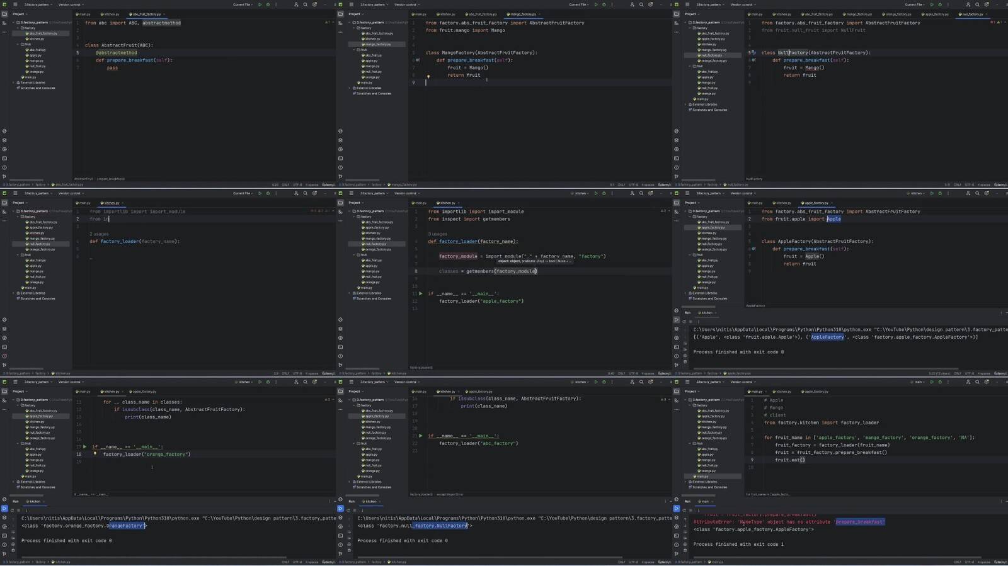Select the 'main' tab in Run panel
The image size is (1008, 566).
(705, 502)
